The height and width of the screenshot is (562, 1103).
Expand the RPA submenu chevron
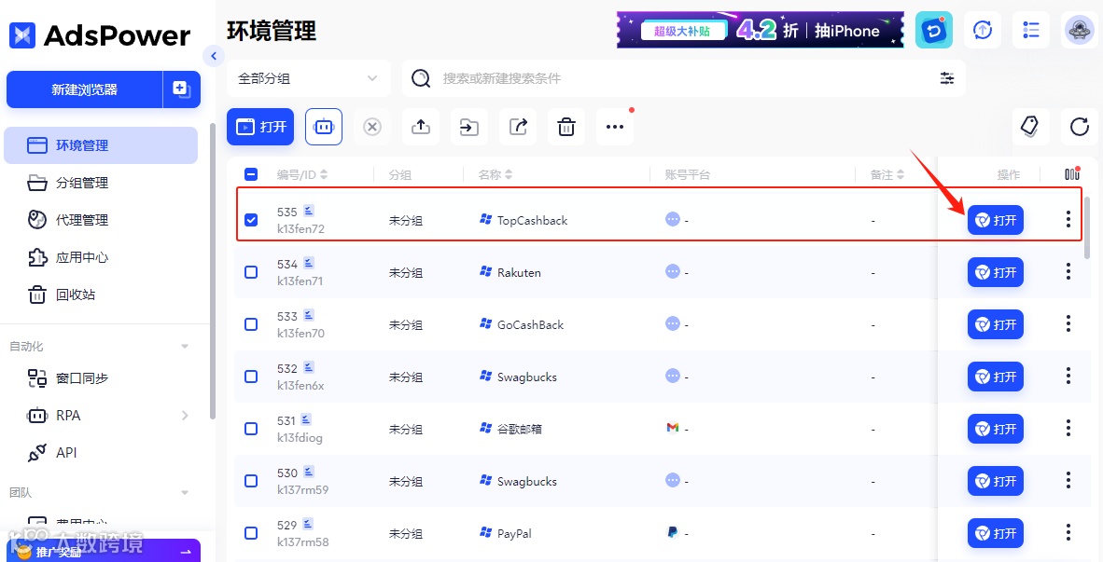point(185,415)
